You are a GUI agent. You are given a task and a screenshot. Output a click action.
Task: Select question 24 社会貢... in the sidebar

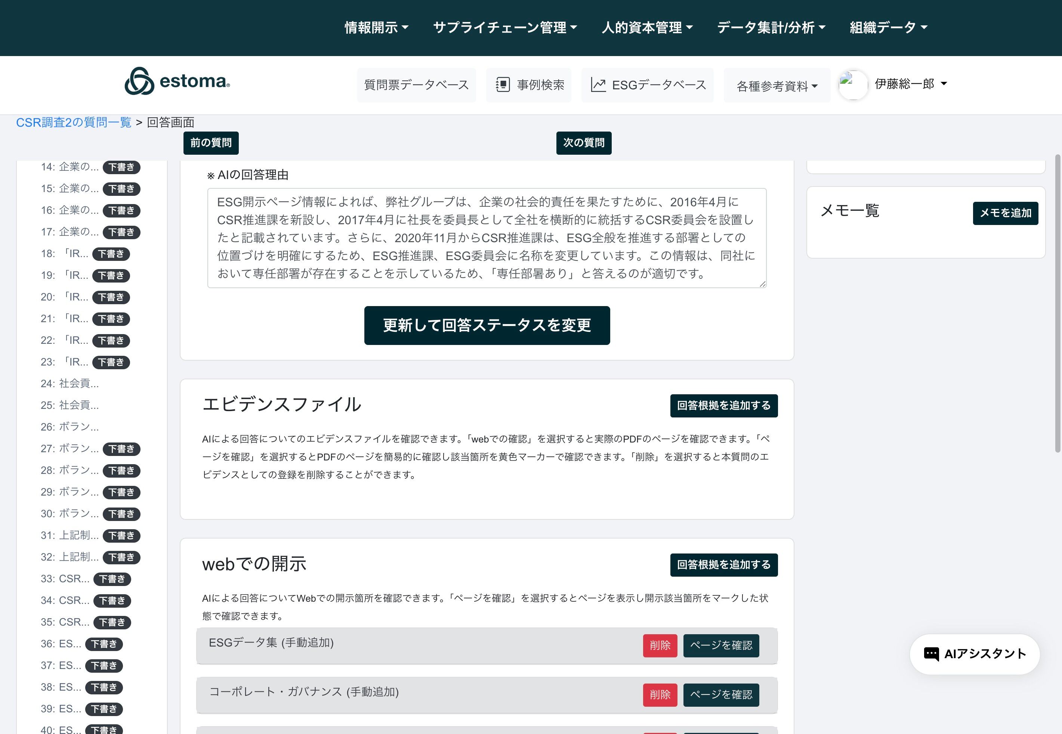pos(70,383)
